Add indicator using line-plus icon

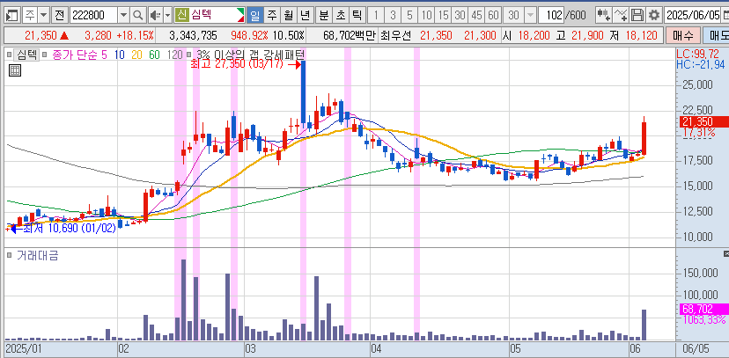[621, 16]
